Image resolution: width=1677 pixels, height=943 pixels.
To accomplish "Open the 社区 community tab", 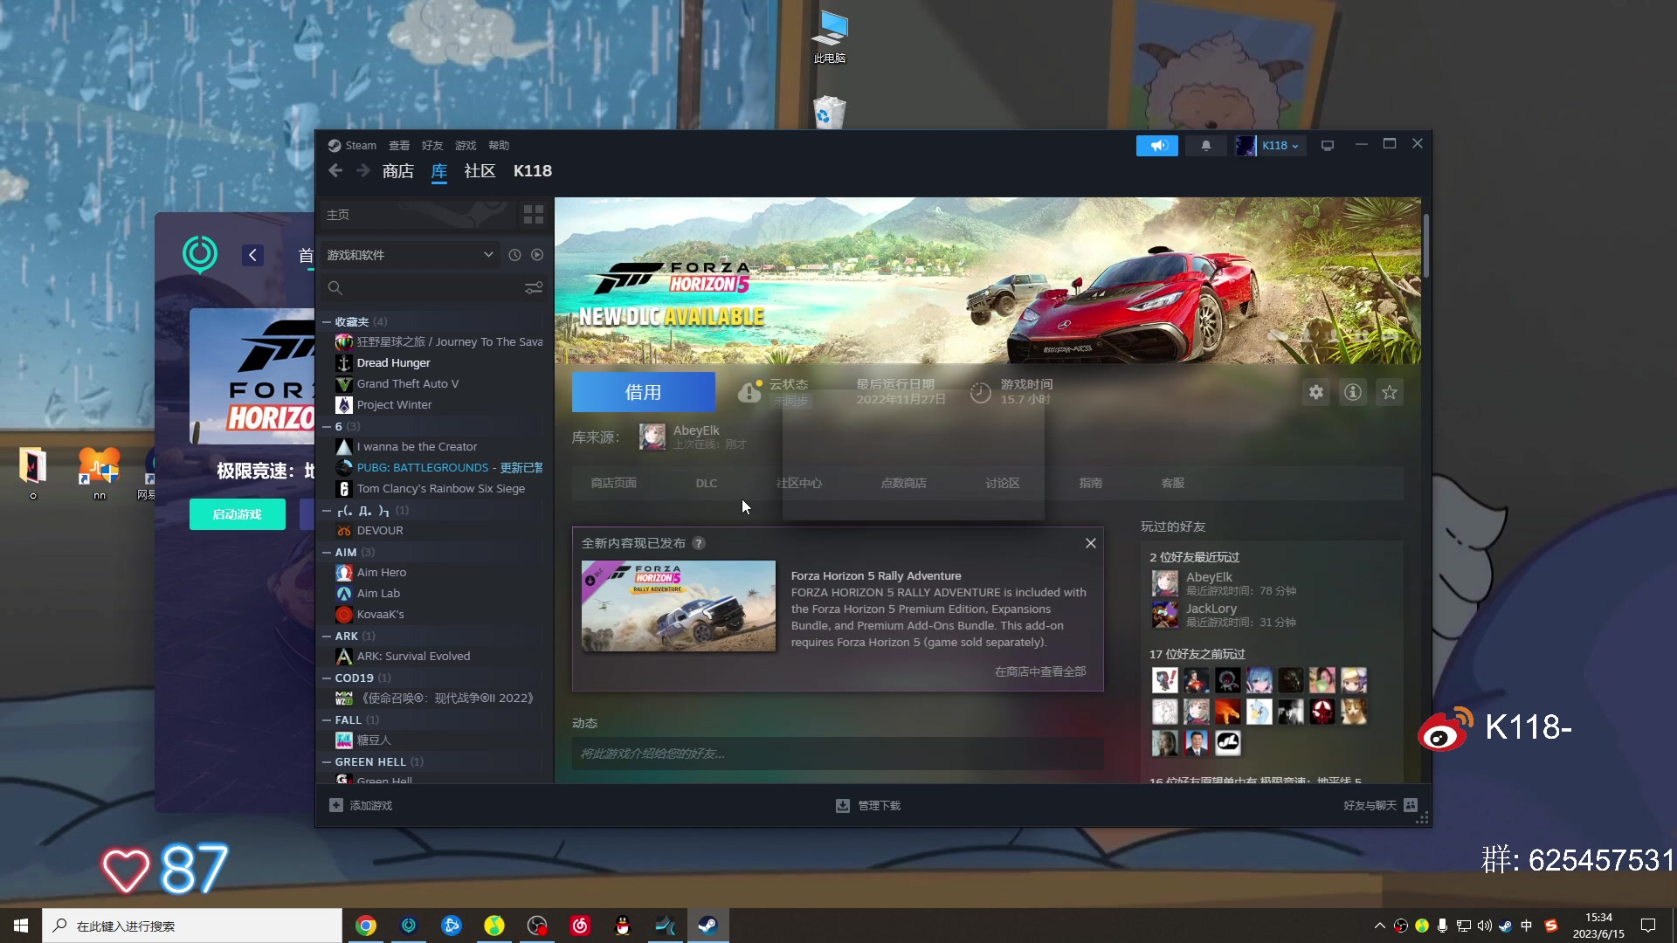I will [x=480, y=171].
